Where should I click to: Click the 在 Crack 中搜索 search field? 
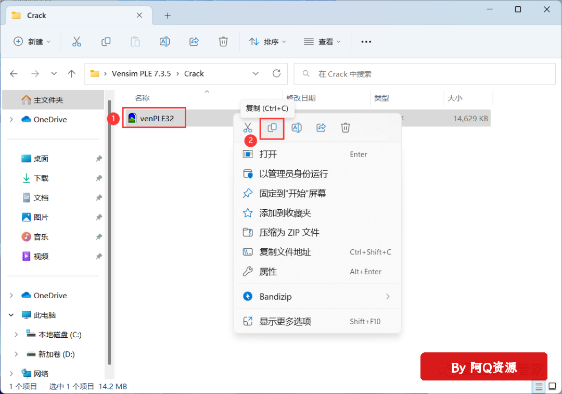pos(424,74)
